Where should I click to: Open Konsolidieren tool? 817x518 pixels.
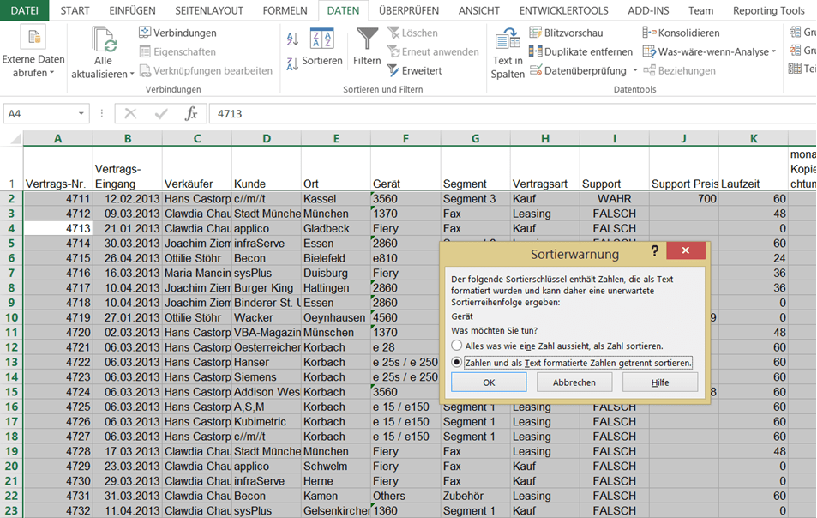click(681, 33)
